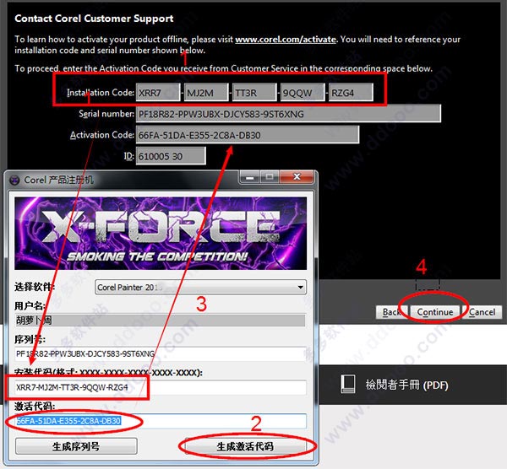This screenshot has height=469, width=507.
Task: Select Installation Code field XRR7
Action: pos(158,93)
